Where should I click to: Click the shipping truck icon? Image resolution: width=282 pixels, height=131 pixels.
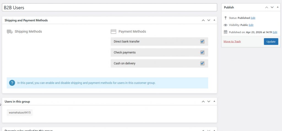(10, 32)
